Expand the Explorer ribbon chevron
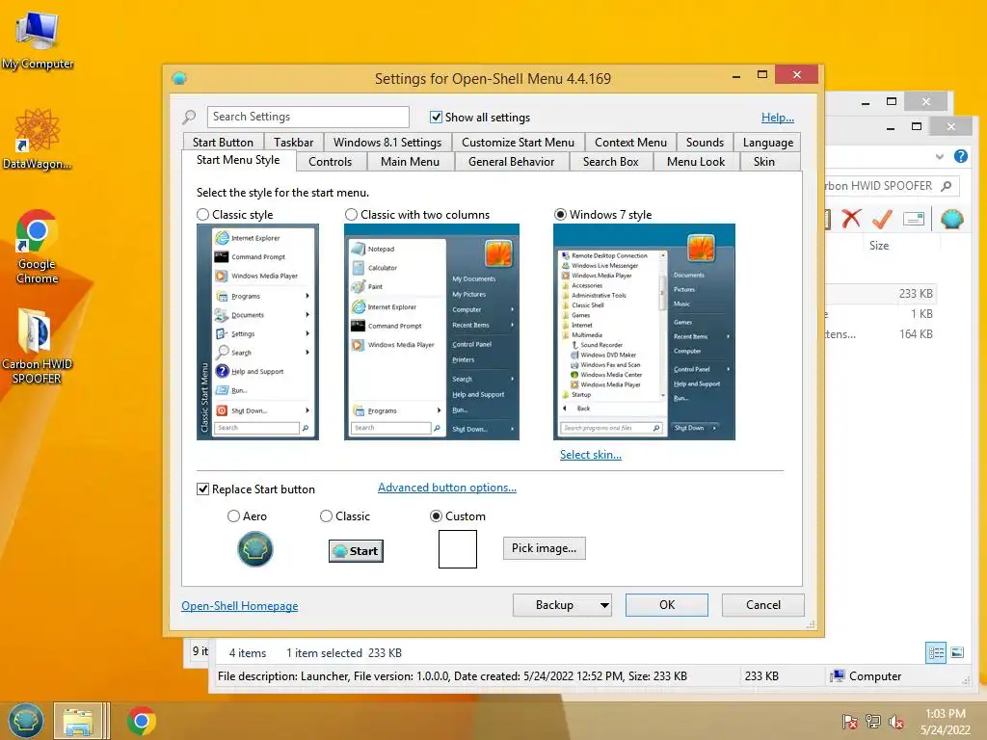This screenshot has height=740, width=987. pyautogui.click(x=939, y=157)
